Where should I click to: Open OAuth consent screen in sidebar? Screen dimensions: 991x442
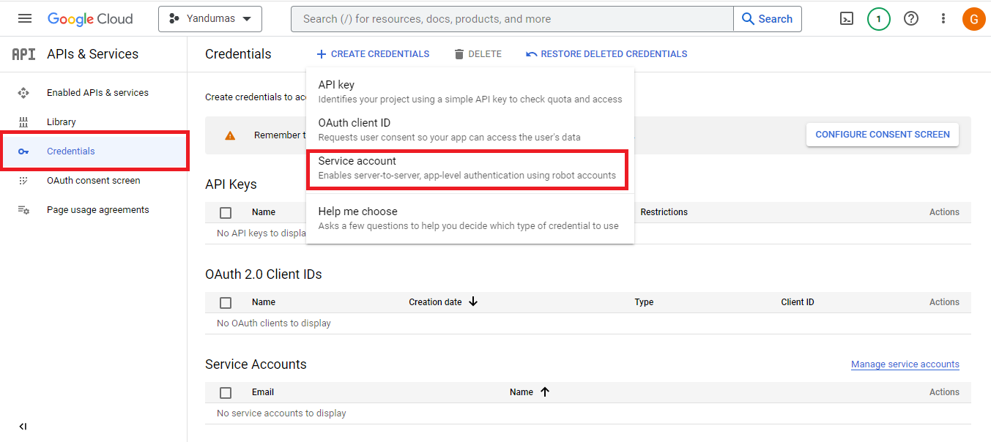point(94,181)
